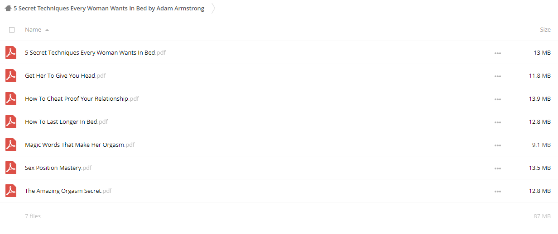This screenshot has height=234, width=558.
Task: Open Magic Words That Make Her Orgasm.pdf
Action: tap(80, 145)
